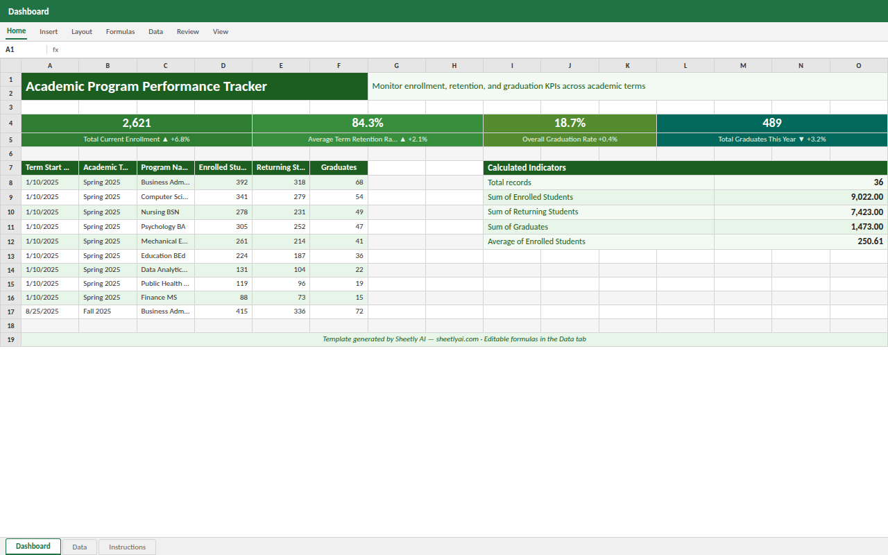Select the Dashboard sheet tab
The height and width of the screenshot is (555, 888).
(33, 547)
